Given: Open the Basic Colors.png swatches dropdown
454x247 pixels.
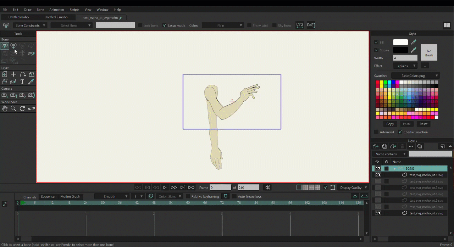Looking at the screenshot, I should pyautogui.click(x=415, y=76).
